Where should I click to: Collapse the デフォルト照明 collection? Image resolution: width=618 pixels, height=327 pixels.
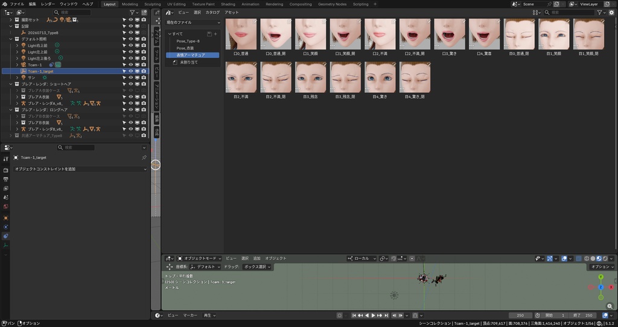click(x=11, y=39)
